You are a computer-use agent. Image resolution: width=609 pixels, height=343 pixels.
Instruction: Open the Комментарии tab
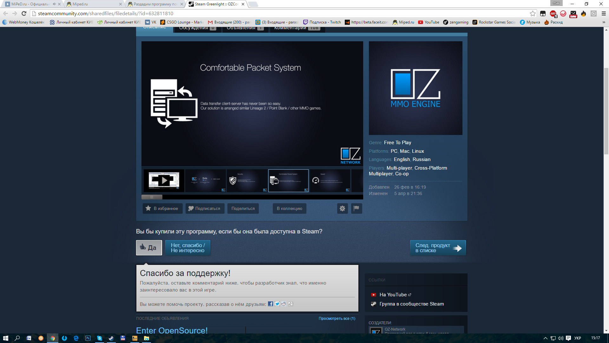(297, 29)
